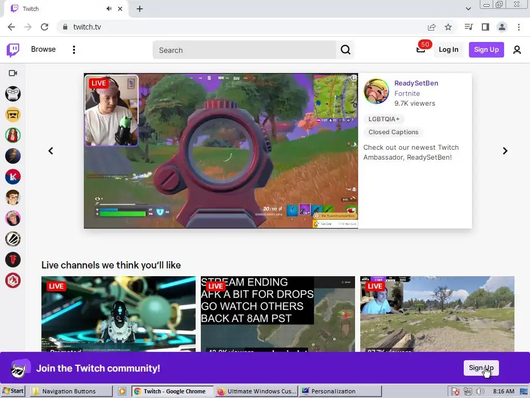Open the Fortnite game category link
Screen dimensions: 530x398
tap(407, 93)
